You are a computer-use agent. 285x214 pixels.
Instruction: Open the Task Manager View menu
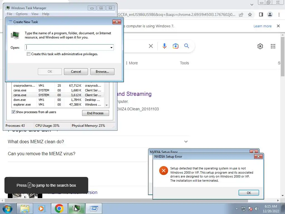(x=35, y=14)
